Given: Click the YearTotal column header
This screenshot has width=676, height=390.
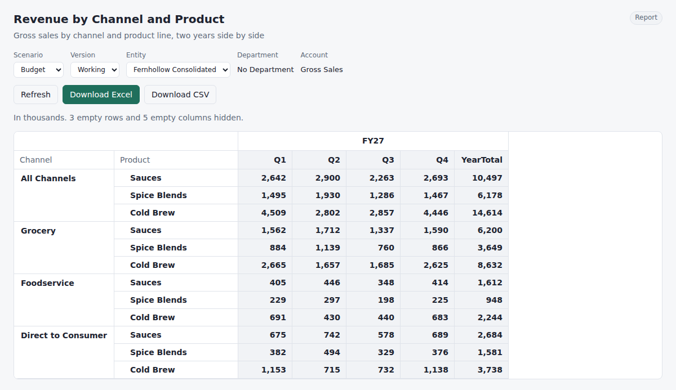Looking at the screenshot, I should pos(482,160).
